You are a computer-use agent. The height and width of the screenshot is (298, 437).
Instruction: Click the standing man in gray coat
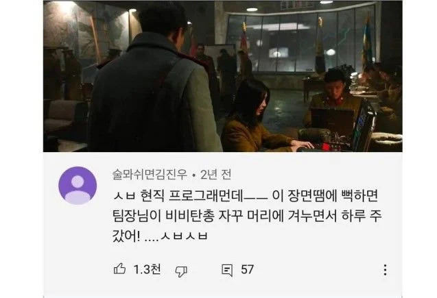pyautogui.click(x=154, y=79)
